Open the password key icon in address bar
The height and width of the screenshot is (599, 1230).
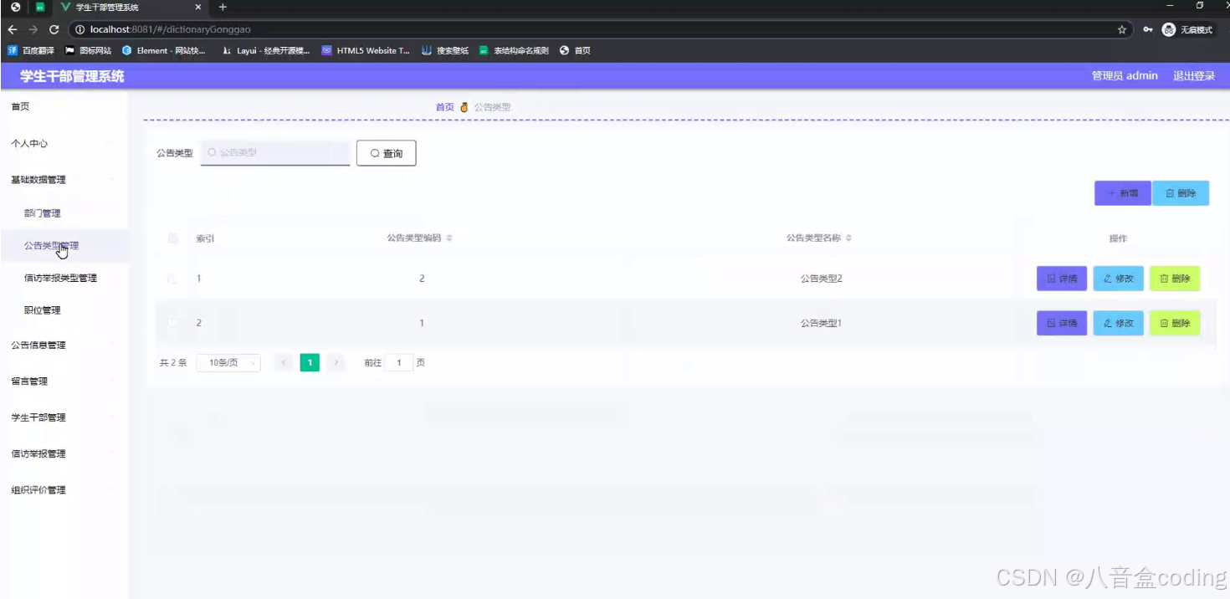(1148, 29)
